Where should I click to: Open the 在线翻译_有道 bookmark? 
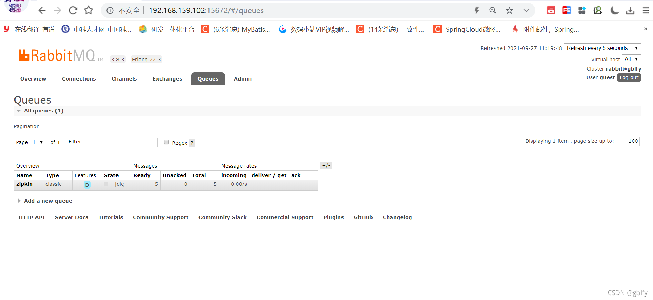(30, 30)
